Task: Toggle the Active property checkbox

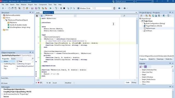Action: (17, 61)
